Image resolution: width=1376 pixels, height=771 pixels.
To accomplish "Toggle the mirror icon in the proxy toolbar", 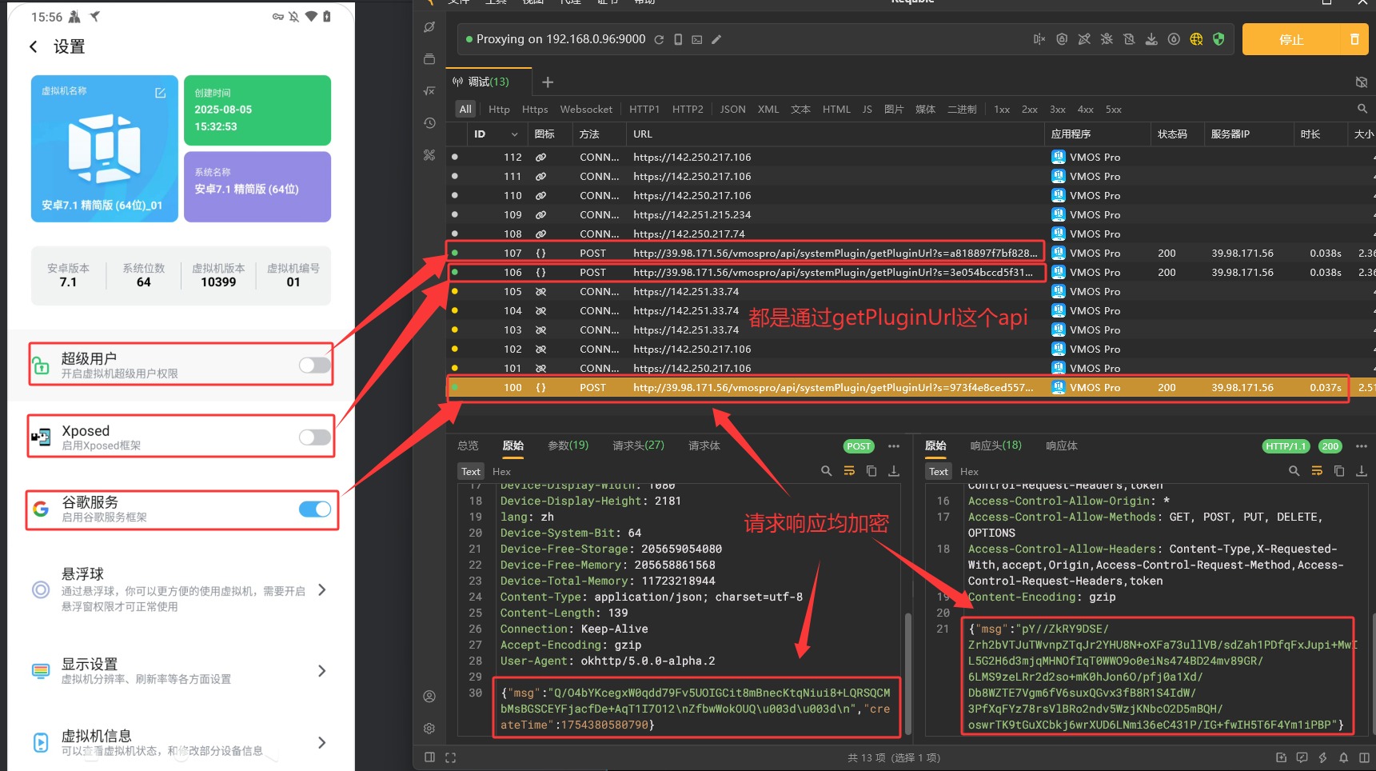I will click(x=1039, y=39).
